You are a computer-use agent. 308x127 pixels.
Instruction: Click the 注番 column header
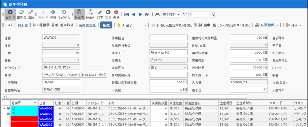pos(46,103)
